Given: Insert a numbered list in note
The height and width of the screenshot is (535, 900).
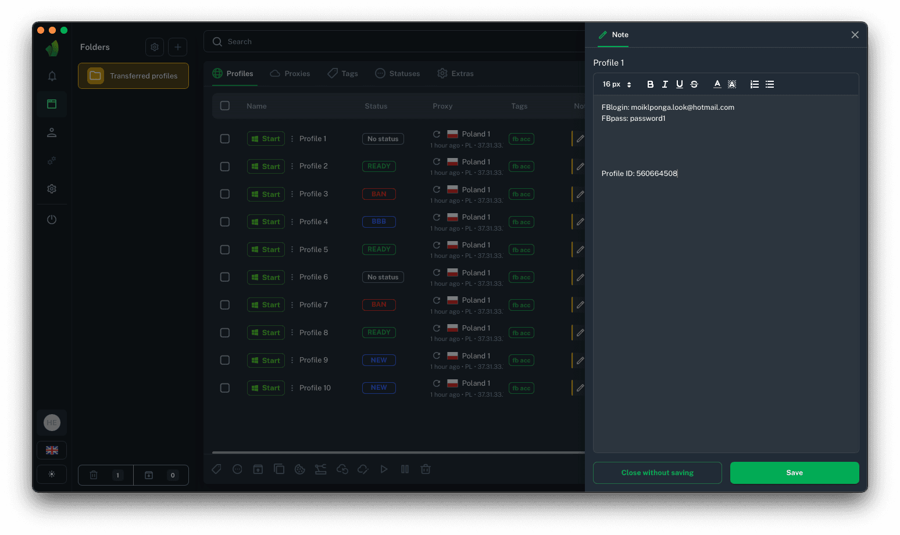Looking at the screenshot, I should click(x=755, y=84).
